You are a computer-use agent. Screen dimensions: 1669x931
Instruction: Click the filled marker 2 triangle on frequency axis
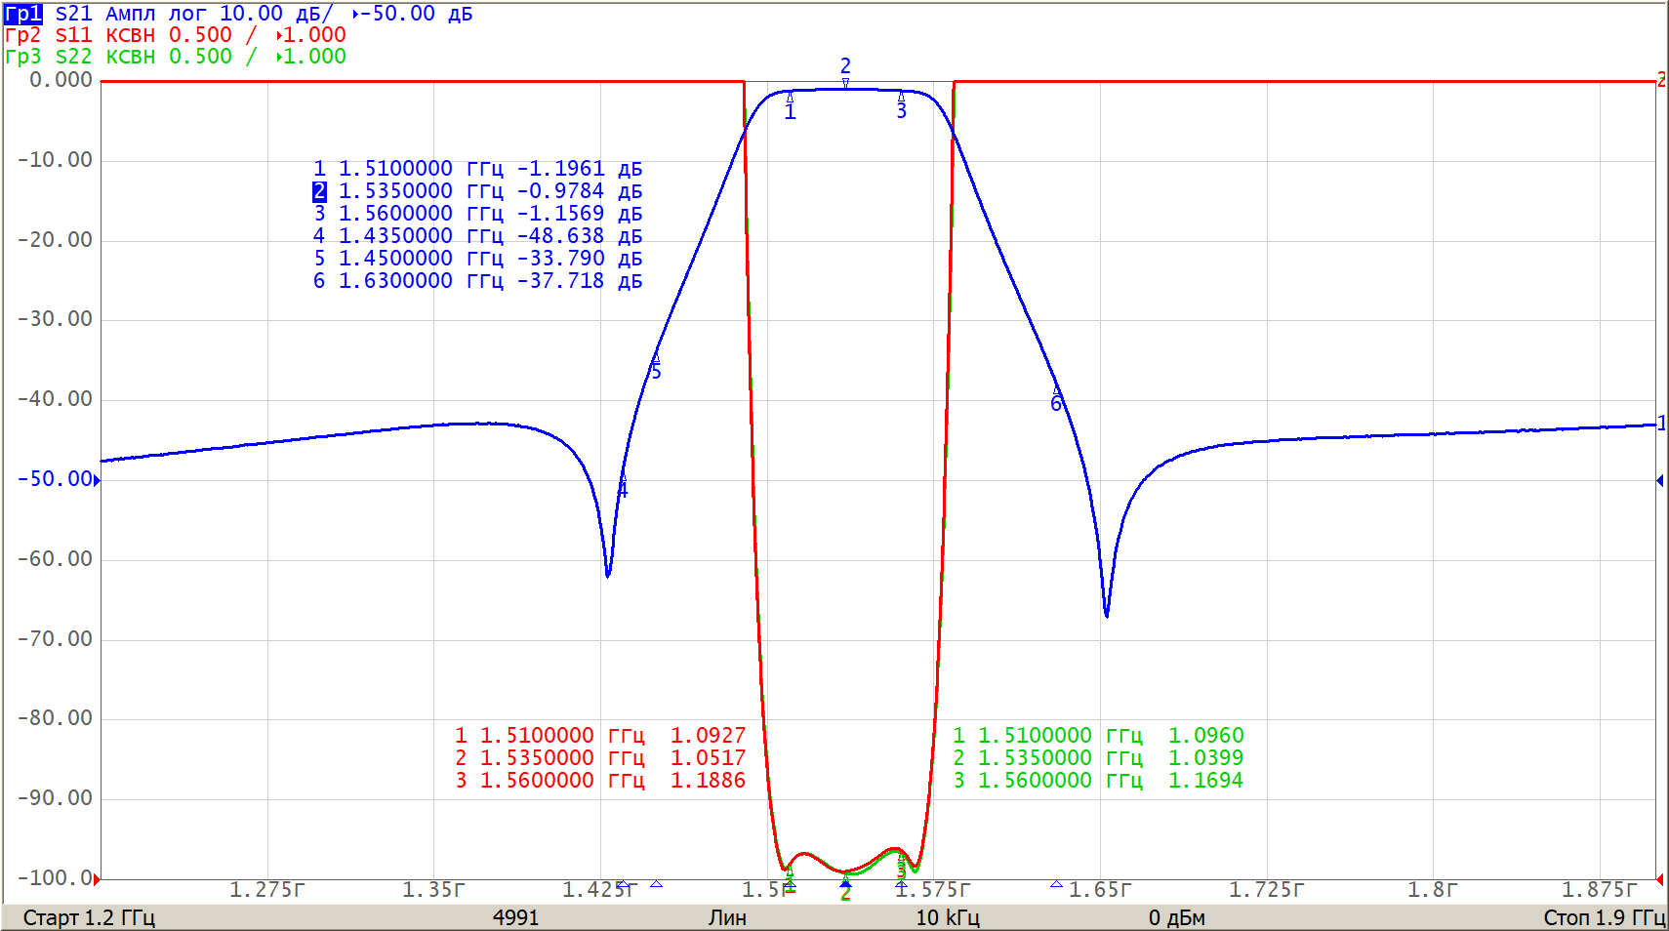[x=845, y=883]
